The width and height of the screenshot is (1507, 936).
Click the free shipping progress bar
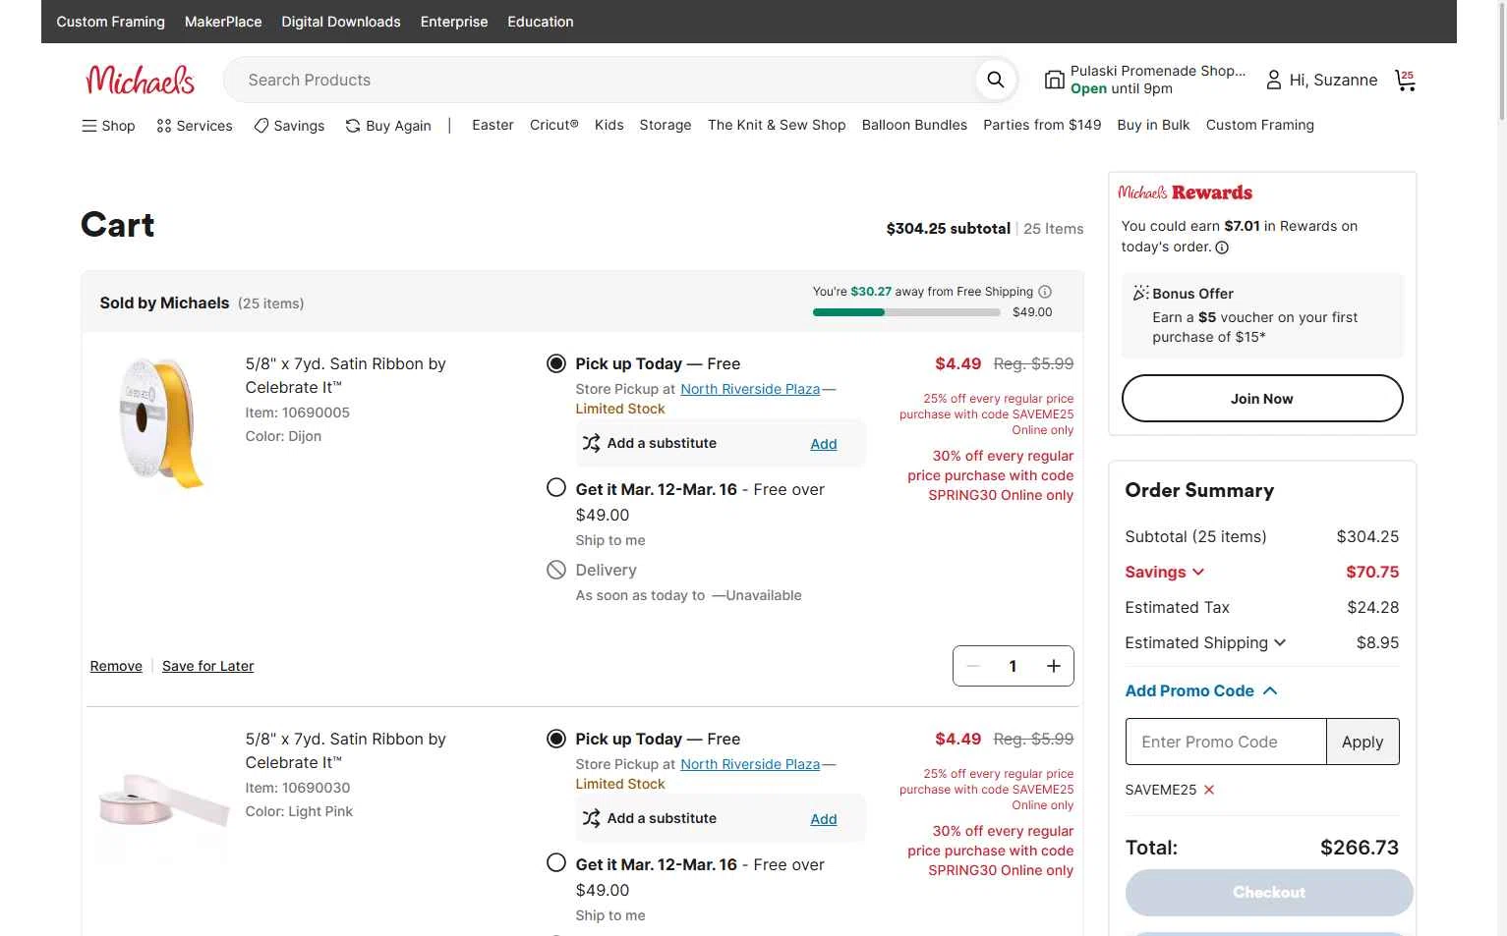coord(906,312)
